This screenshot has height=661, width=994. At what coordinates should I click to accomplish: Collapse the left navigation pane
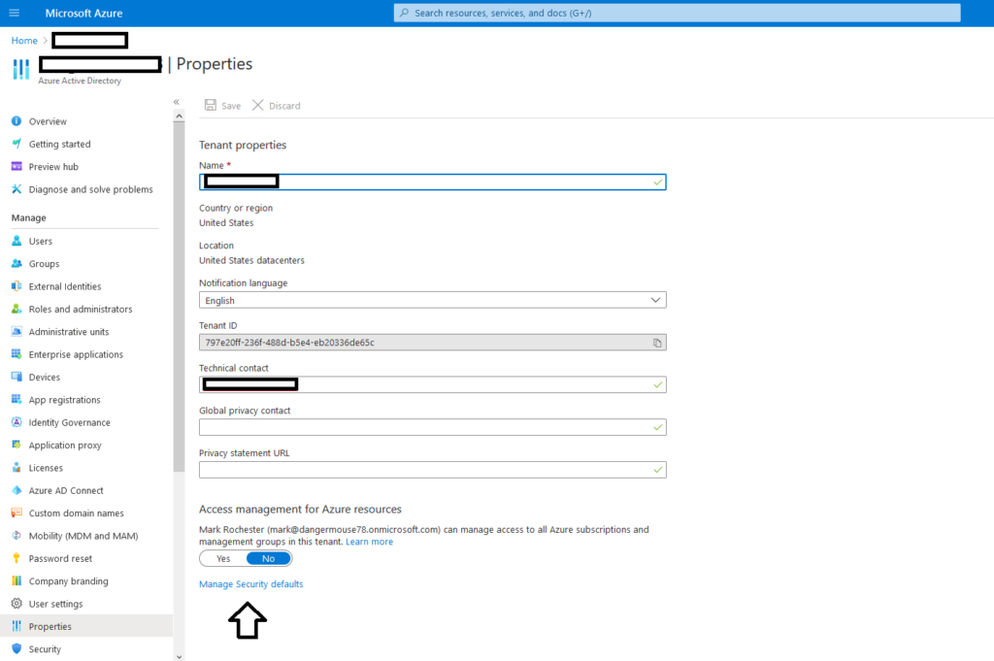tap(177, 102)
